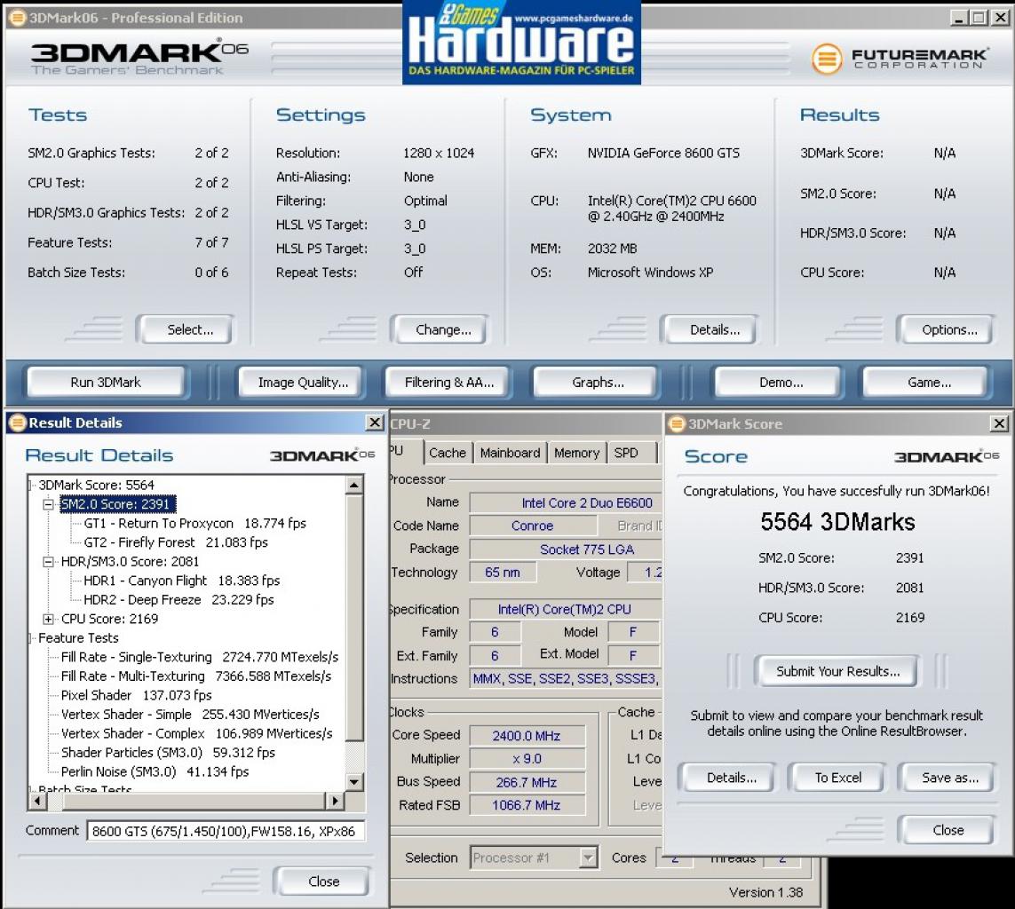Select Vertex Shader - Simple row
Image resolution: width=1015 pixels, height=909 pixels.
click(190, 715)
